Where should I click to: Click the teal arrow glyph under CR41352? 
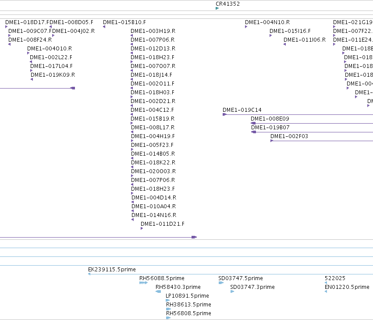tap(217, 8)
